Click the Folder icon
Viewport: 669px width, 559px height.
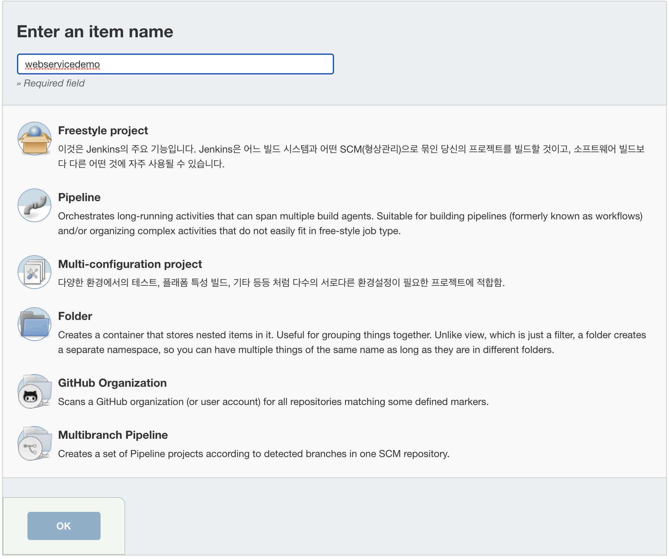pyautogui.click(x=34, y=324)
